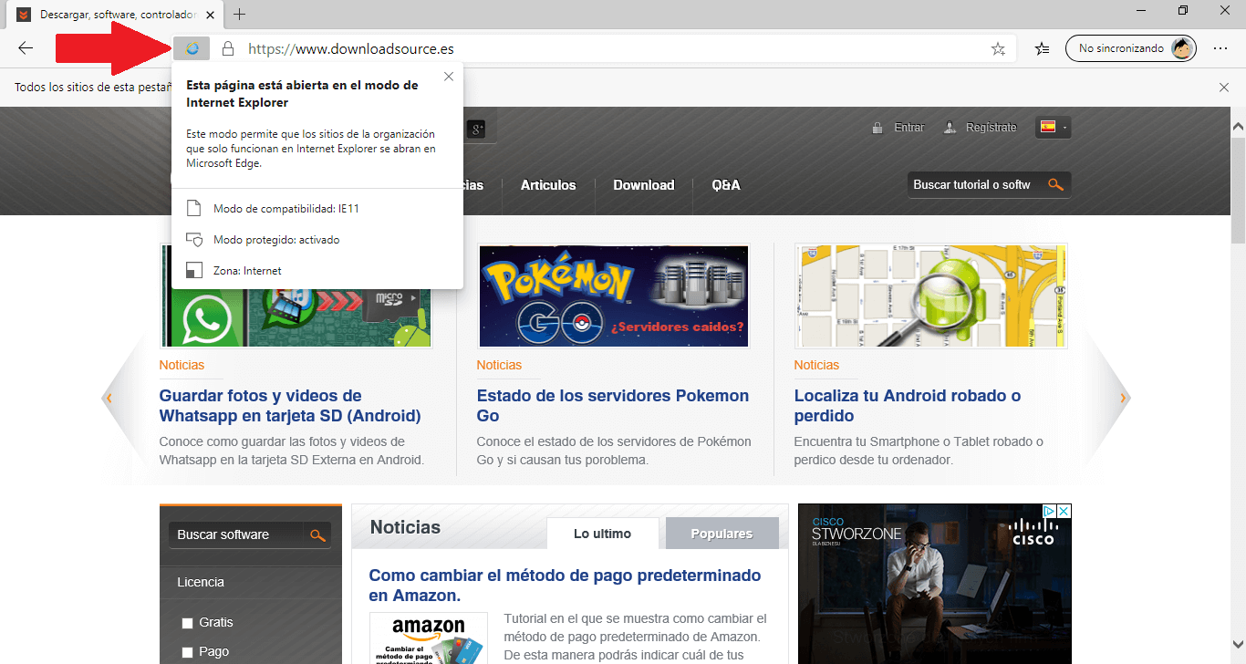This screenshot has height=664, width=1246.
Task: Open a new browser tab
Action: [240, 15]
